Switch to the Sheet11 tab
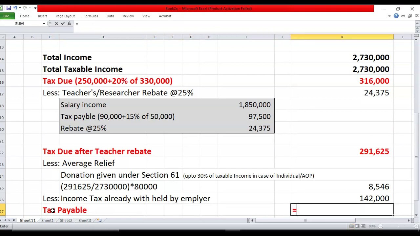The width and height of the screenshot is (420, 236). [x=28, y=221]
